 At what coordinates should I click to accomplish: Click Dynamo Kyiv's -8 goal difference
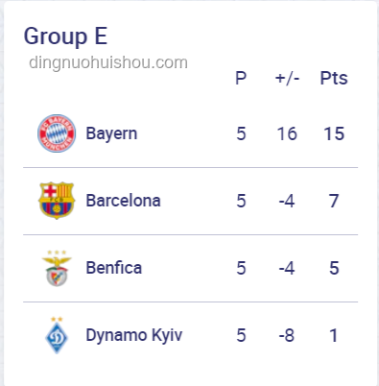coord(287,335)
